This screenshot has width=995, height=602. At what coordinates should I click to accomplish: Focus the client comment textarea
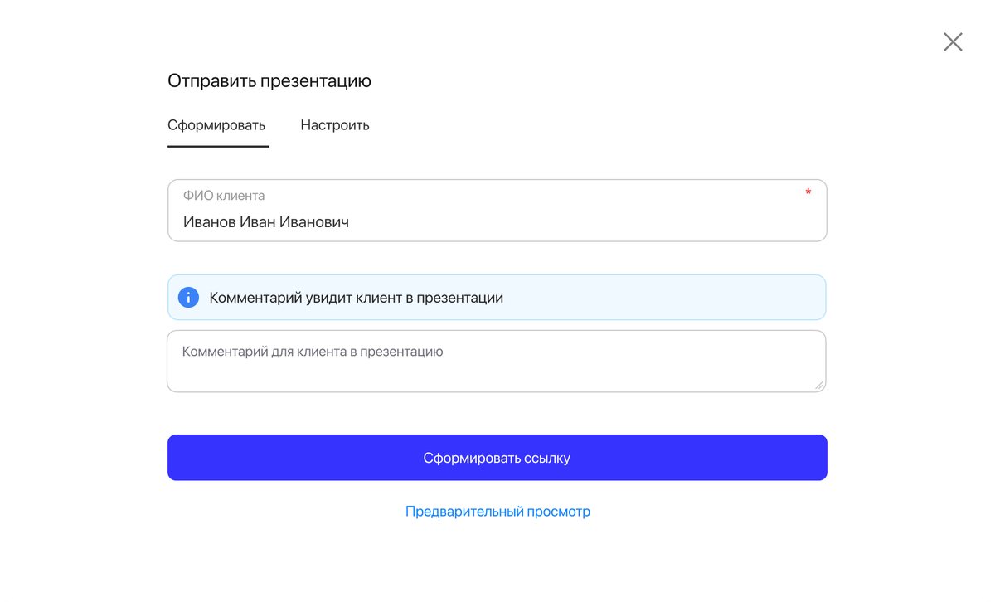[x=497, y=362]
